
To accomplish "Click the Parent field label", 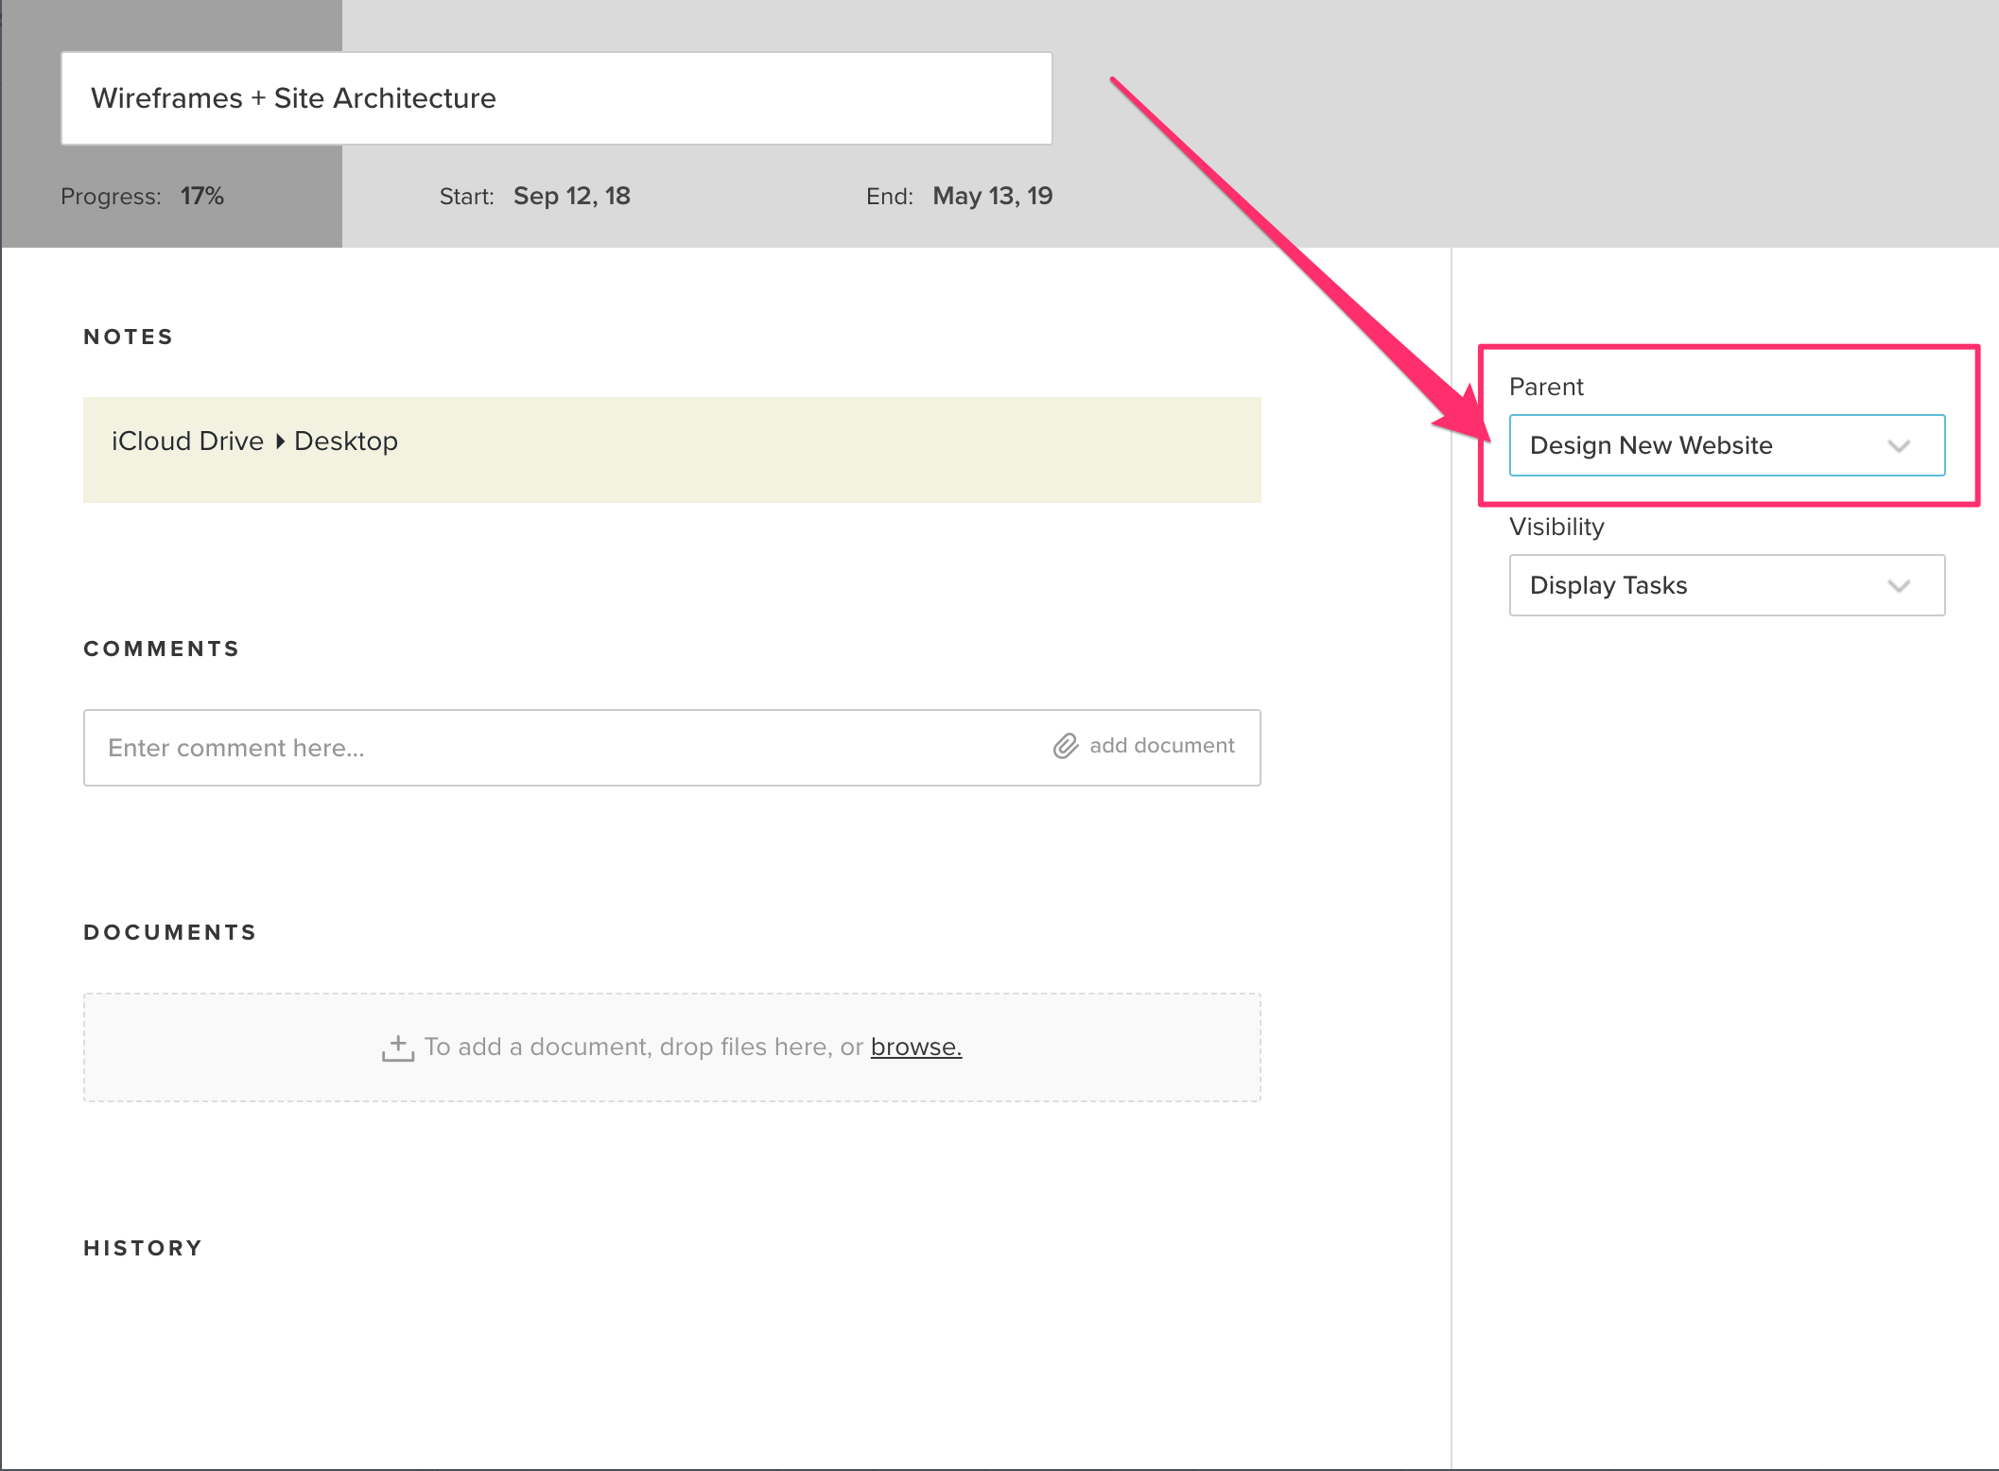I will coord(1546,387).
